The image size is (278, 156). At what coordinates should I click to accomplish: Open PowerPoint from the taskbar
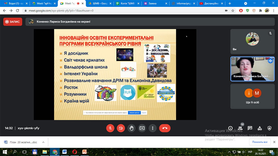tap(85, 152)
